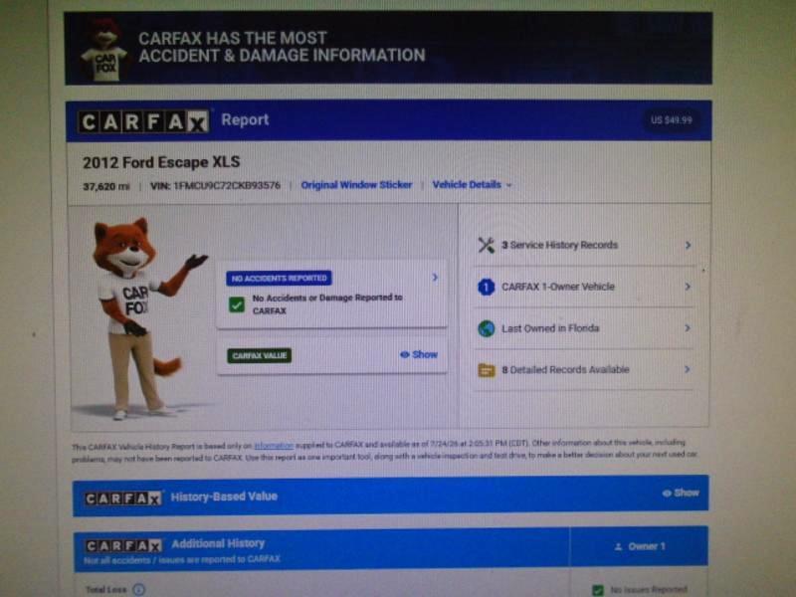The height and width of the screenshot is (597, 796).
Task: Click the CARFAX logo in History-Based Value bar
Action: [123, 498]
